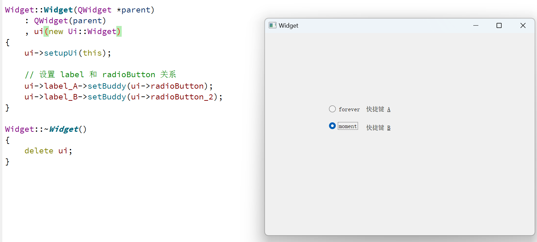Viewport: 537px width, 242px height.
Task: Click the 'this' keyword in setupUi call
Action: [92, 53]
